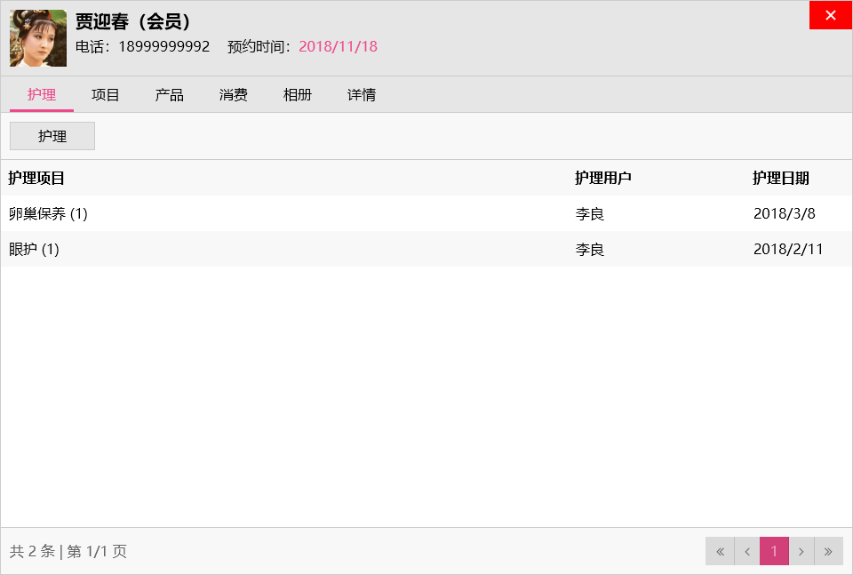Sort by 护理项目 column header
Image resolution: width=853 pixels, height=575 pixels.
(x=36, y=178)
